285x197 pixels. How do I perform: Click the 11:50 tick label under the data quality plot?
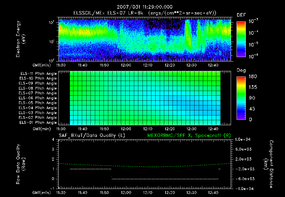(x=104, y=193)
